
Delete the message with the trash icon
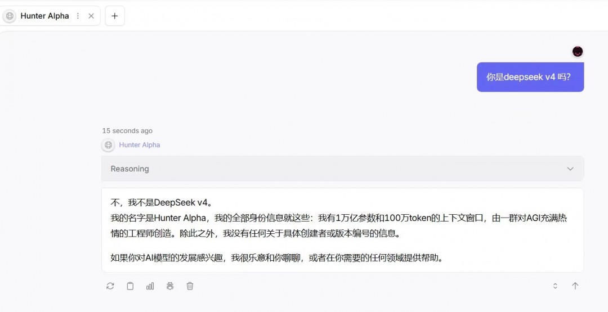coord(190,286)
